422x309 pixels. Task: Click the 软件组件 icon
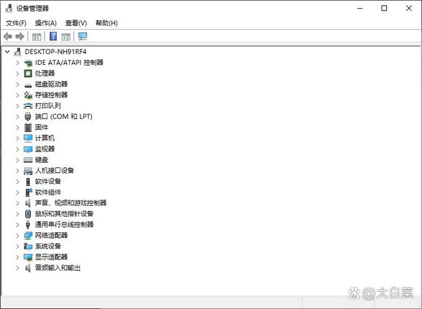tap(28, 192)
